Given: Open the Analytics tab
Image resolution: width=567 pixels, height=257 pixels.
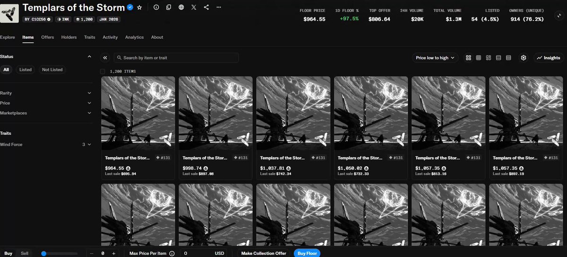Looking at the screenshot, I should coord(134,37).
